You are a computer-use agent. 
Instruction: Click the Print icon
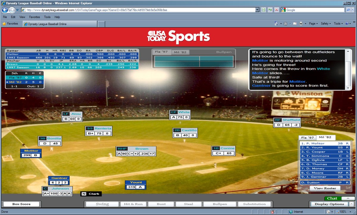click(x=301, y=24)
